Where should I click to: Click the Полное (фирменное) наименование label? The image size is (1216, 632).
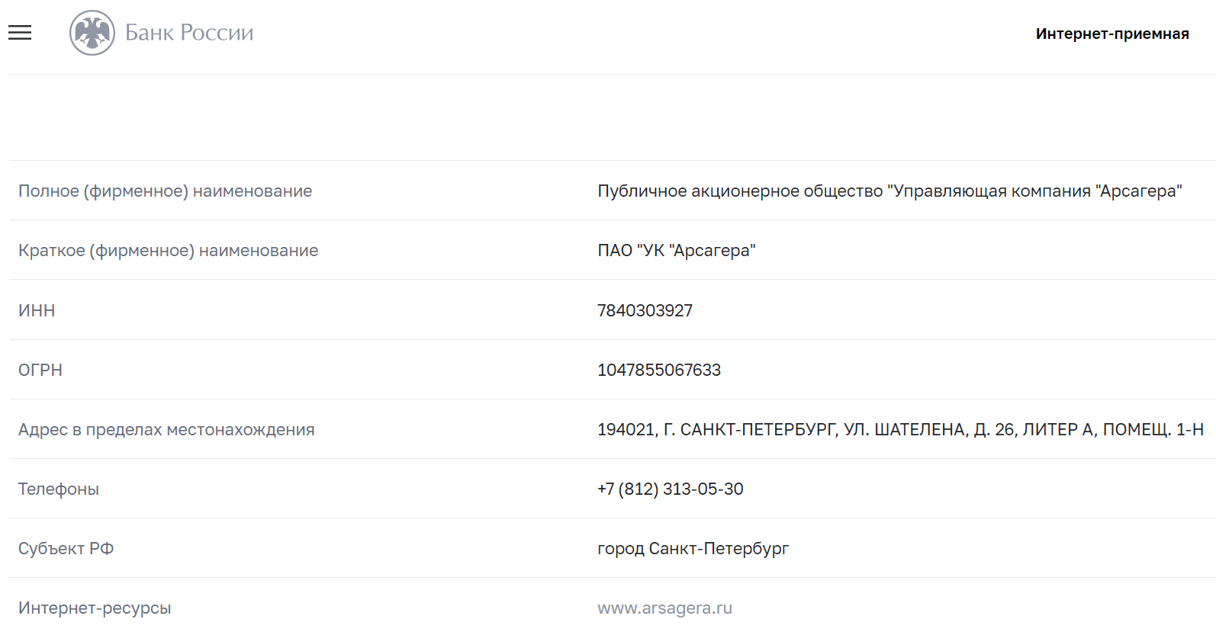166,191
